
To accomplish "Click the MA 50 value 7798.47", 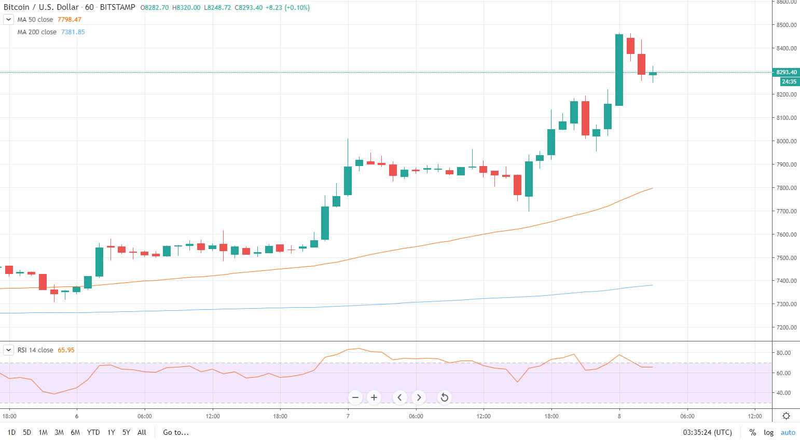I will (70, 20).
